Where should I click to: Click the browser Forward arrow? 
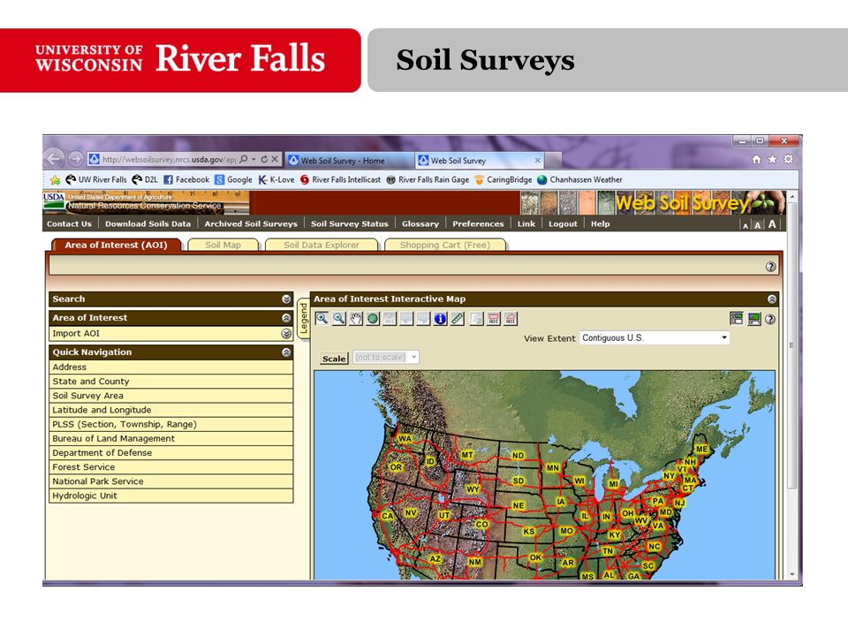coord(76,159)
